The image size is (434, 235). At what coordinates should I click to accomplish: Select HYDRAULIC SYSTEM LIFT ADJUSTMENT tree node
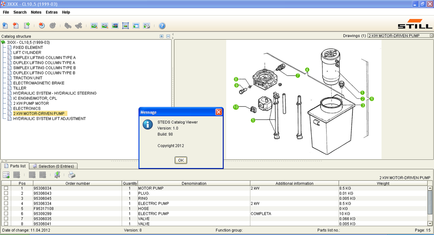50,119
